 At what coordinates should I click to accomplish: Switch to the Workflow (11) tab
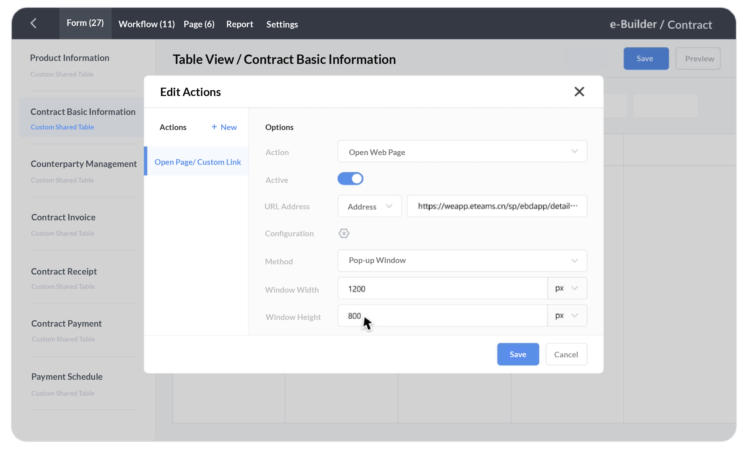click(x=146, y=24)
